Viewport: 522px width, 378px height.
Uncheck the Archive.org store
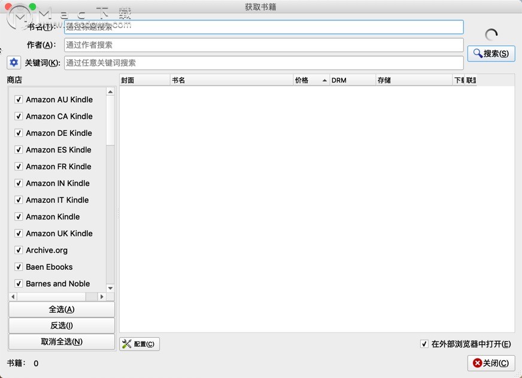click(x=19, y=250)
